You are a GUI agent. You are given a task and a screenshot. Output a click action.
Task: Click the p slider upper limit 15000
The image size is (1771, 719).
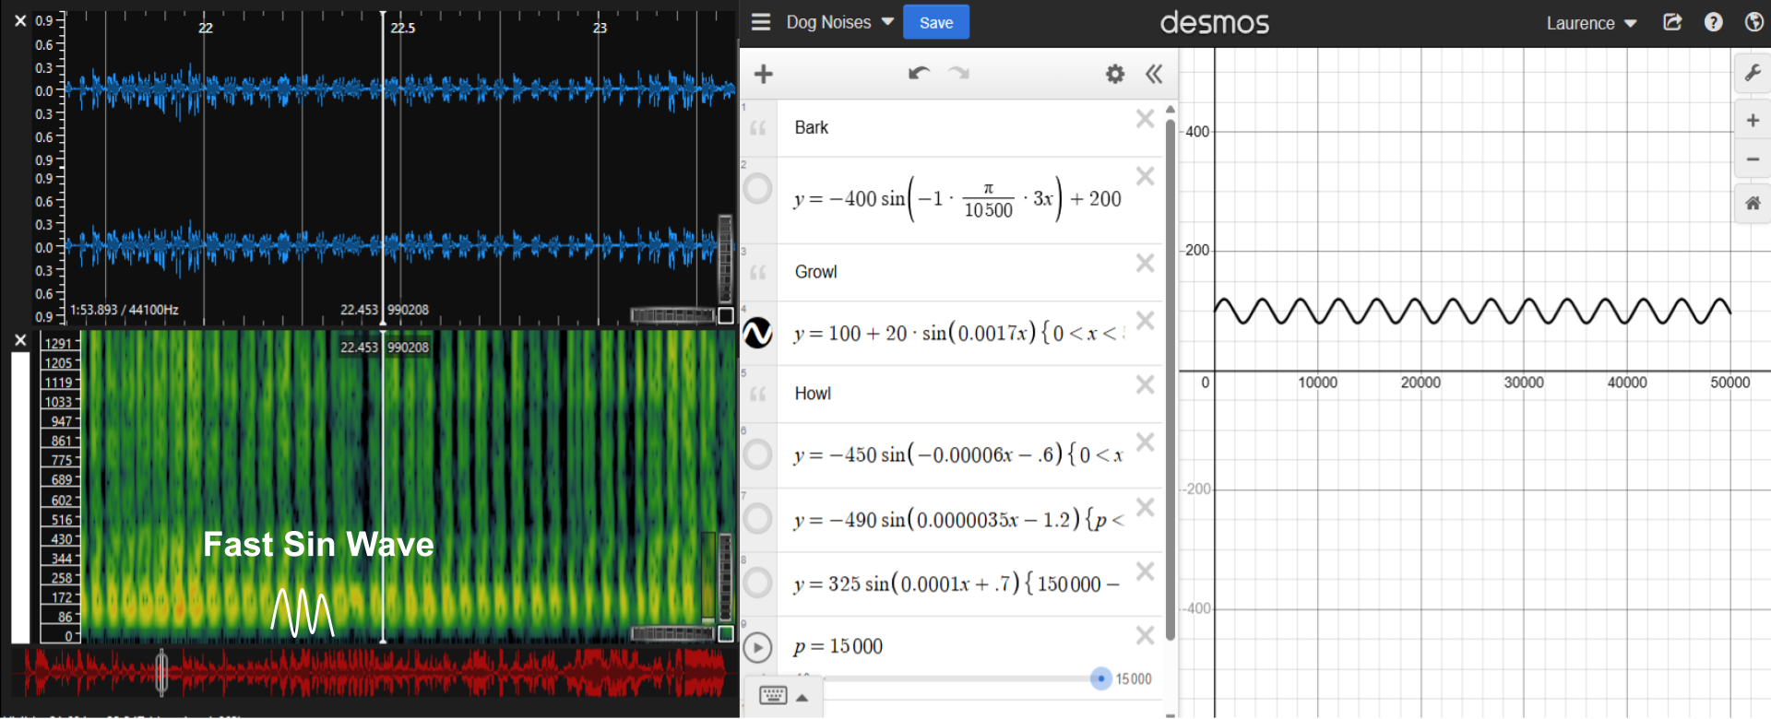pyautogui.click(x=1134, y=679)
